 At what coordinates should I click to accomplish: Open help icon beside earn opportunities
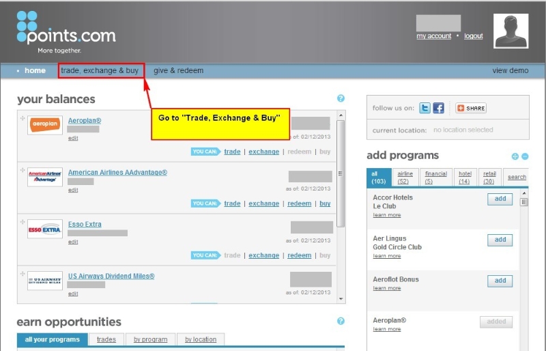[x=341, y=321]
